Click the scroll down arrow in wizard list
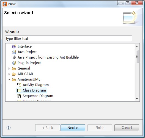Image resolution: width=145 pixels, height=138 pixels. pyautogui.click(x=137, y=99)
